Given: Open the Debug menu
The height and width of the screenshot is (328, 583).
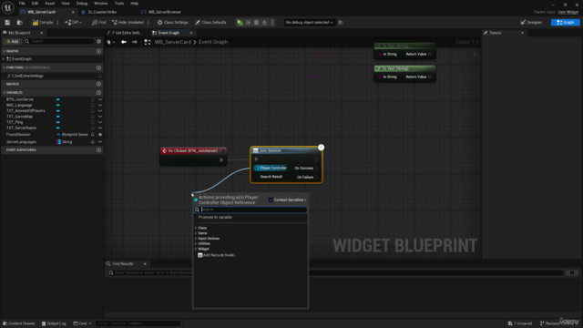Looking at the screenshot, I should [x=81, y=4].
